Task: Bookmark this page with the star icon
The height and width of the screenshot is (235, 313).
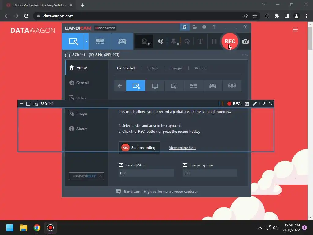Action: pos(255,16)
